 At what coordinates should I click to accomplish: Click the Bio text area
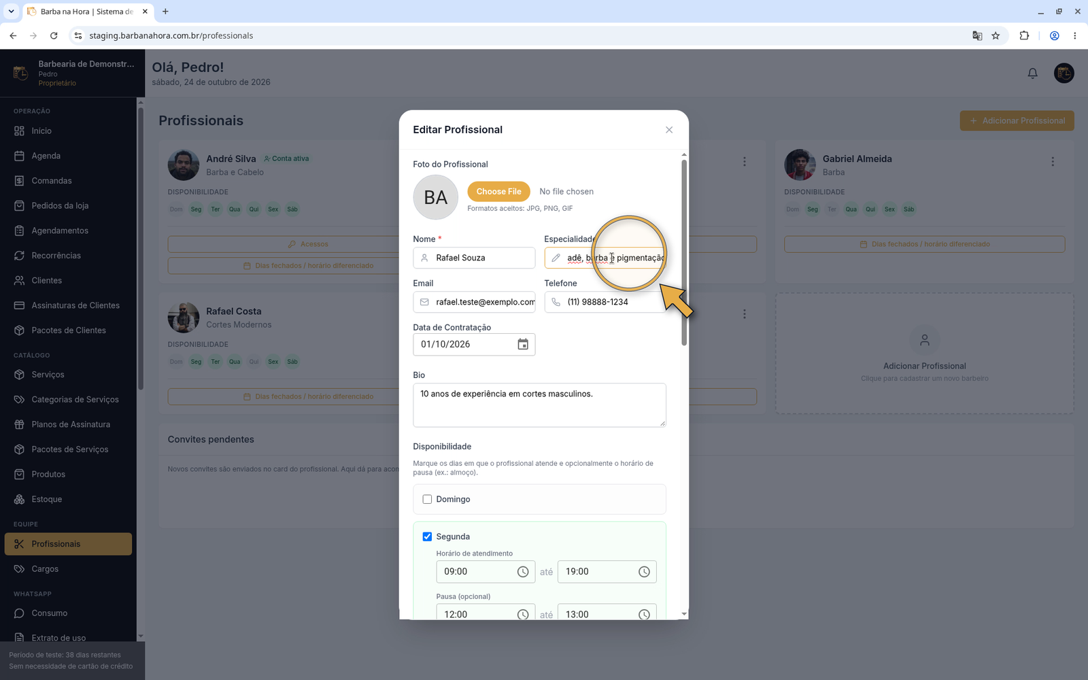(x=539, y=405)
